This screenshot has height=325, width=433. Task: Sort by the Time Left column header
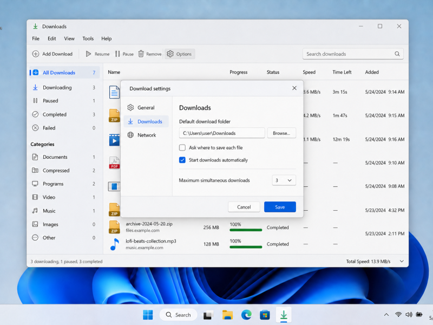coord(342,72)
